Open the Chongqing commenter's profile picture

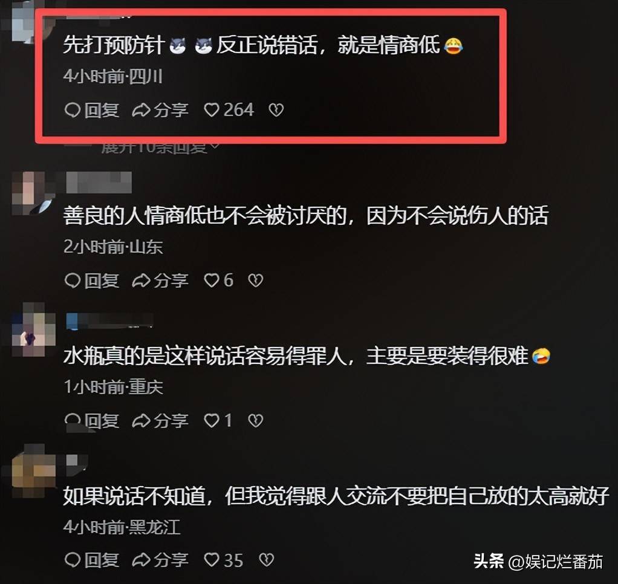point(33,329)
